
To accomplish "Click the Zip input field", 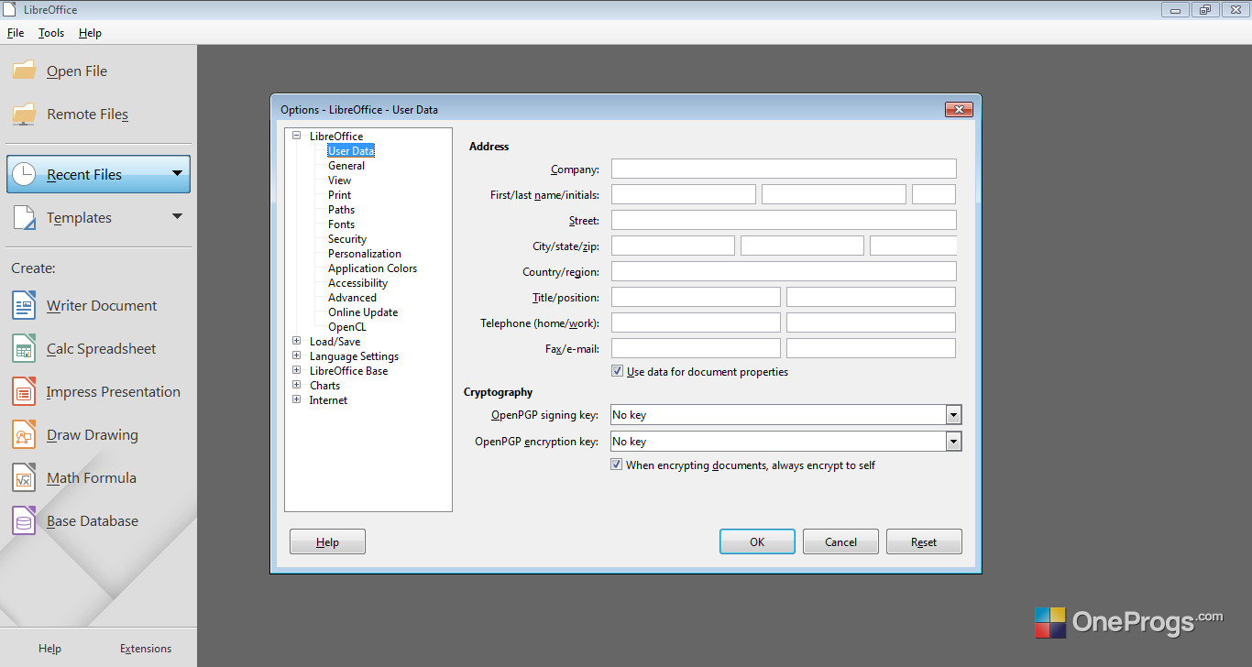I will (913, 246).
